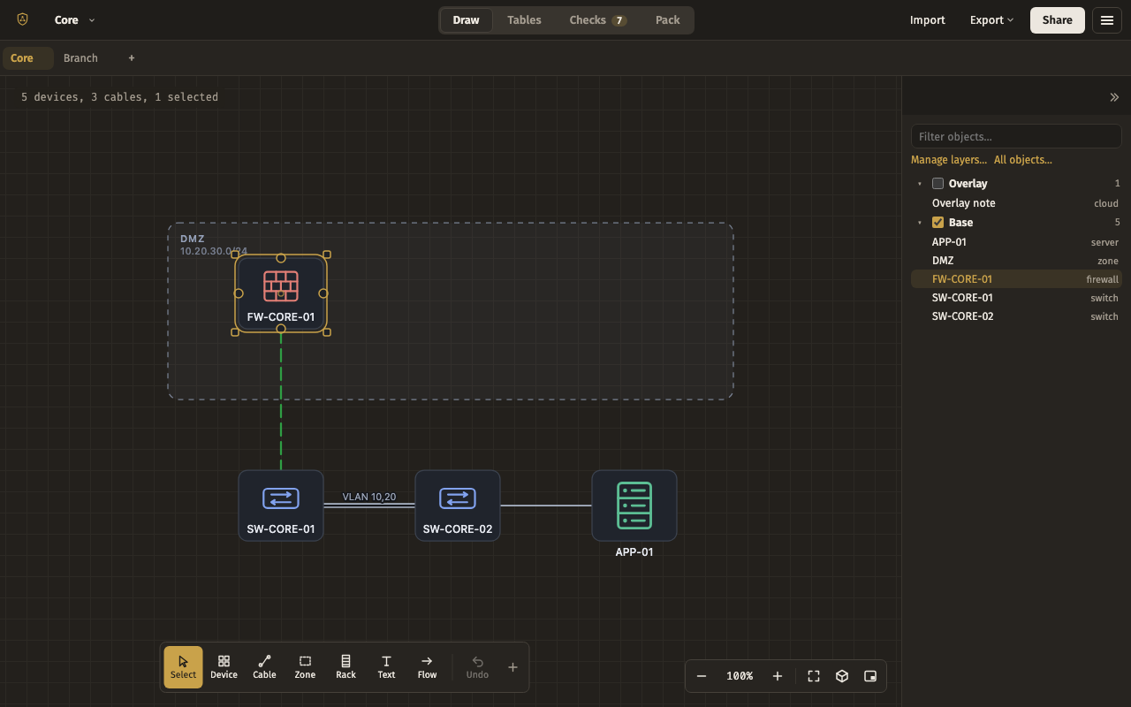
Task: Choose the Device tool
Action: pos(224,667)
